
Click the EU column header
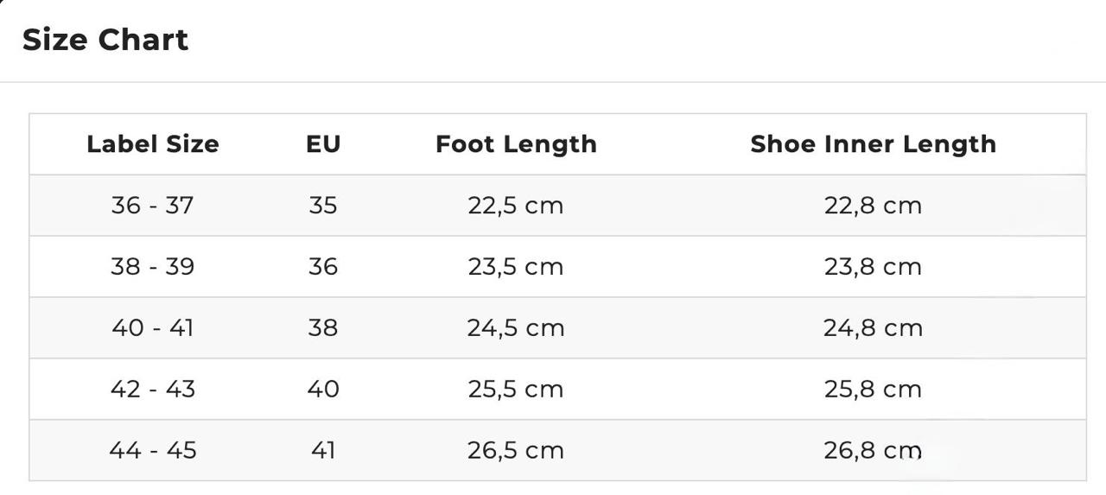(323, 144)
